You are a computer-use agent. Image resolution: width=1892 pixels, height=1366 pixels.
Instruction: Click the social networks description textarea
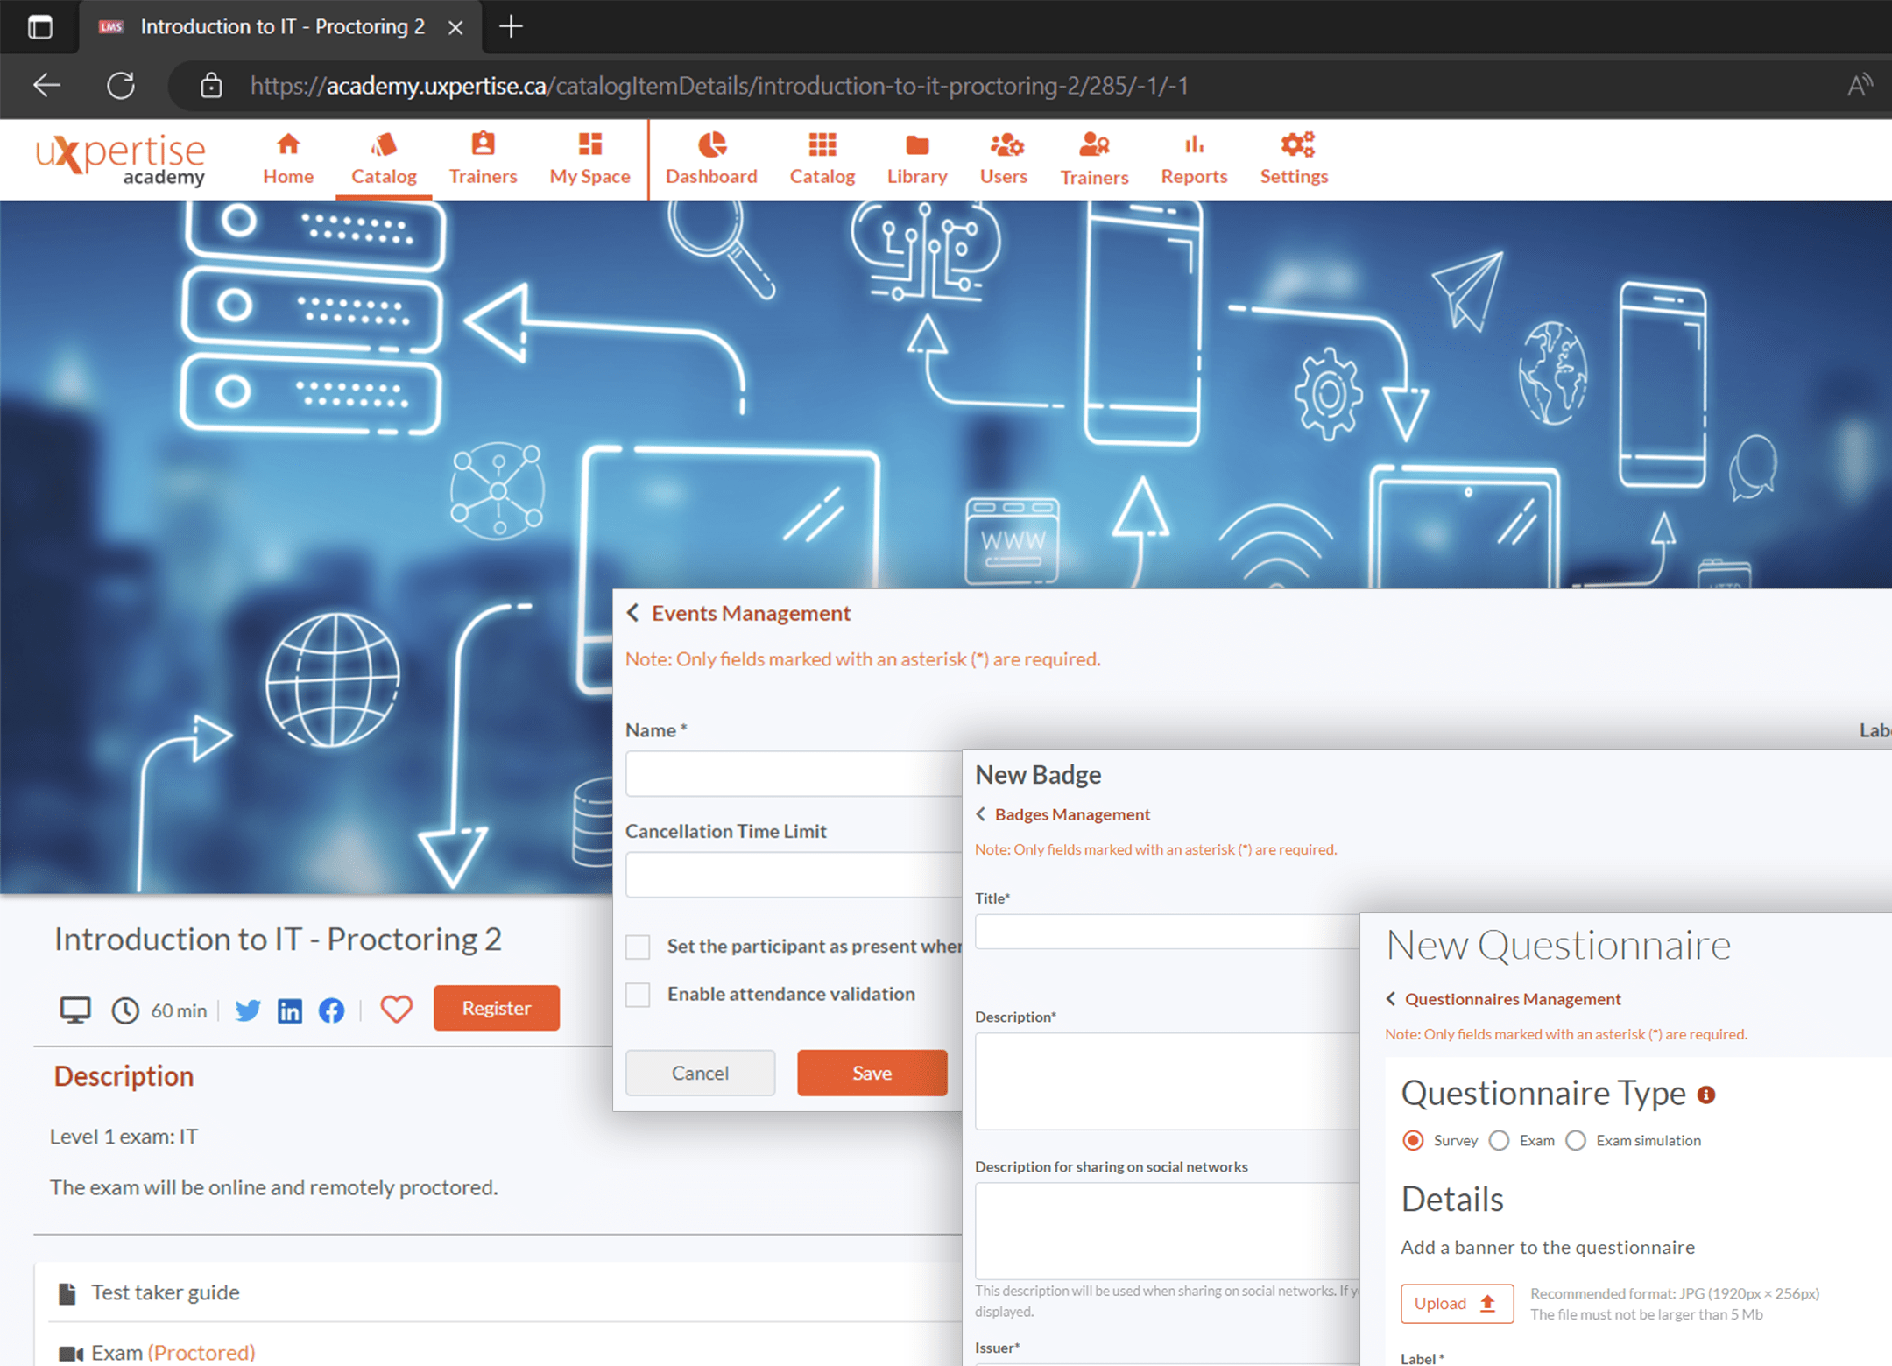pyautogui.click(x=1167, y=1231)
